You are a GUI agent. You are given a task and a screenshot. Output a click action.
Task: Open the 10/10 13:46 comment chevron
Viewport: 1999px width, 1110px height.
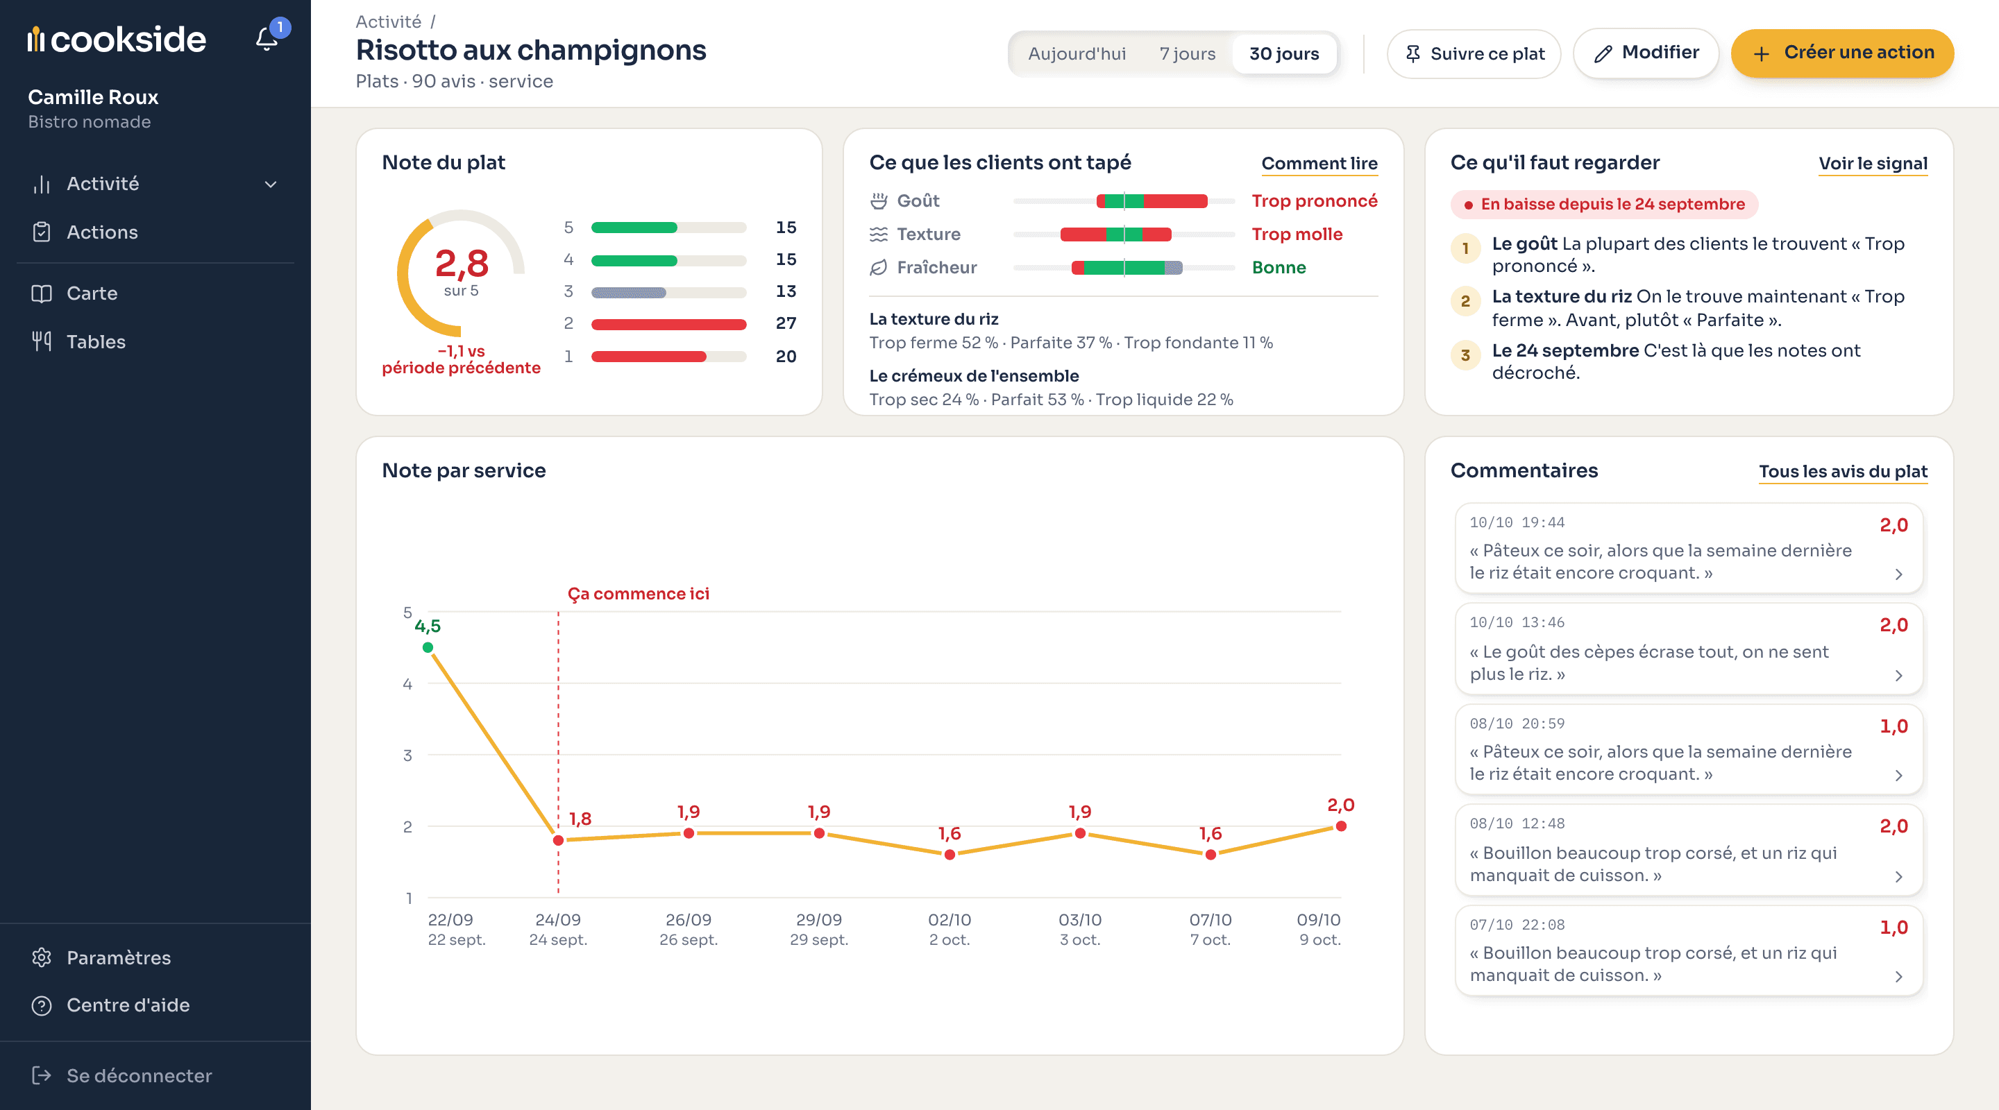[1898, 675]
